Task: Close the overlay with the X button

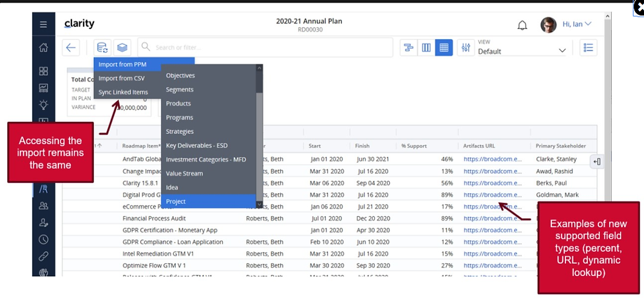Action: (640, 8)
